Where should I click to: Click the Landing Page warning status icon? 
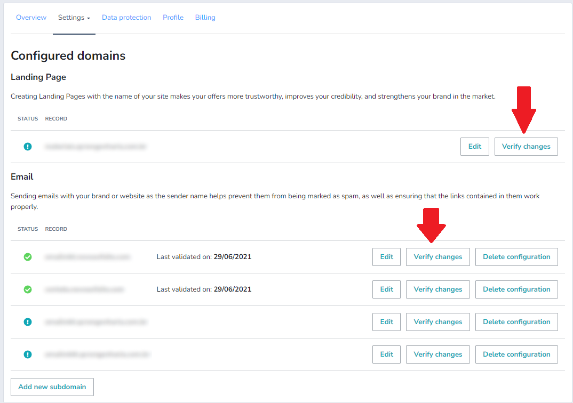tap(28, 147)
